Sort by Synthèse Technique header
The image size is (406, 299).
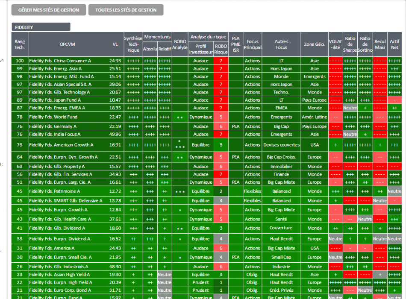tap(133, 44)
